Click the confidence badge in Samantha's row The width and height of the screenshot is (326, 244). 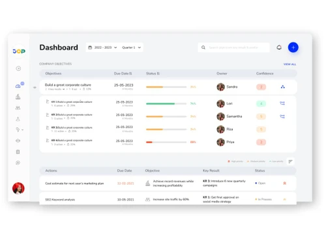tap(261, 116)
